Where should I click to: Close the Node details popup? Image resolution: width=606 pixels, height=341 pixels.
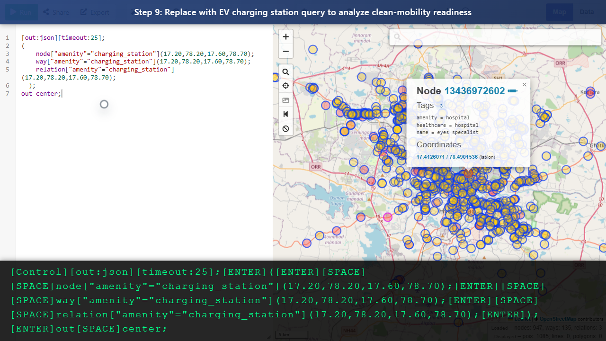pyautogui.click(x=524, y=84)
